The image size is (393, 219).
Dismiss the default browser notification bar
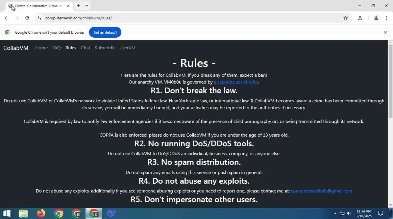pyautogui.click(x=385, y=32)
